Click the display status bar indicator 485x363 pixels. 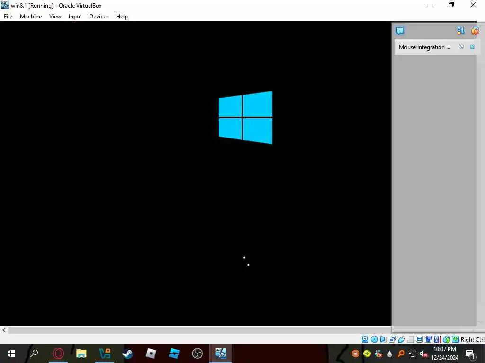[420, 339]
